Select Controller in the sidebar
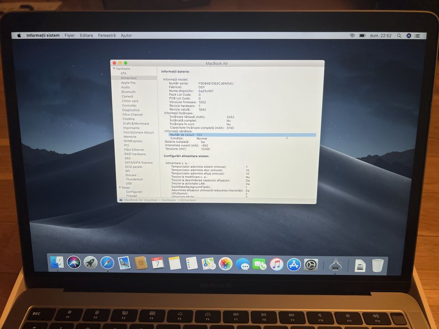The image size is (439, 329). [129, 105]
